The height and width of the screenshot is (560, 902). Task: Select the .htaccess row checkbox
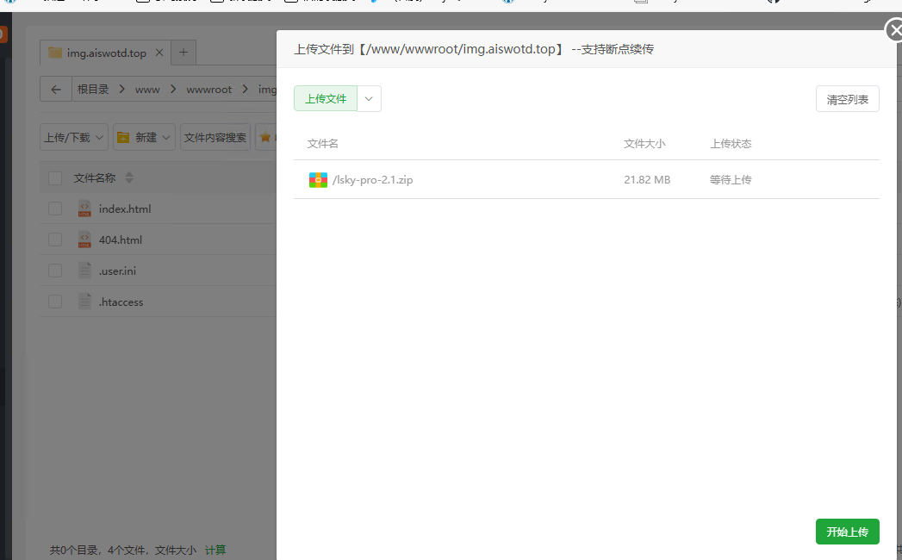55,302
